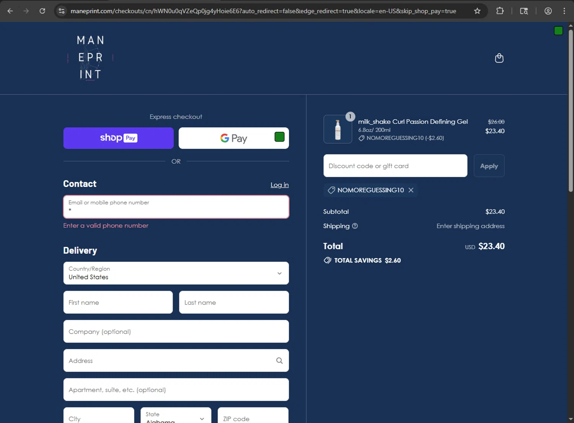Screen dimensions: 574x423
Task: Open the Shipping help question icon
Action: (355, 226)
